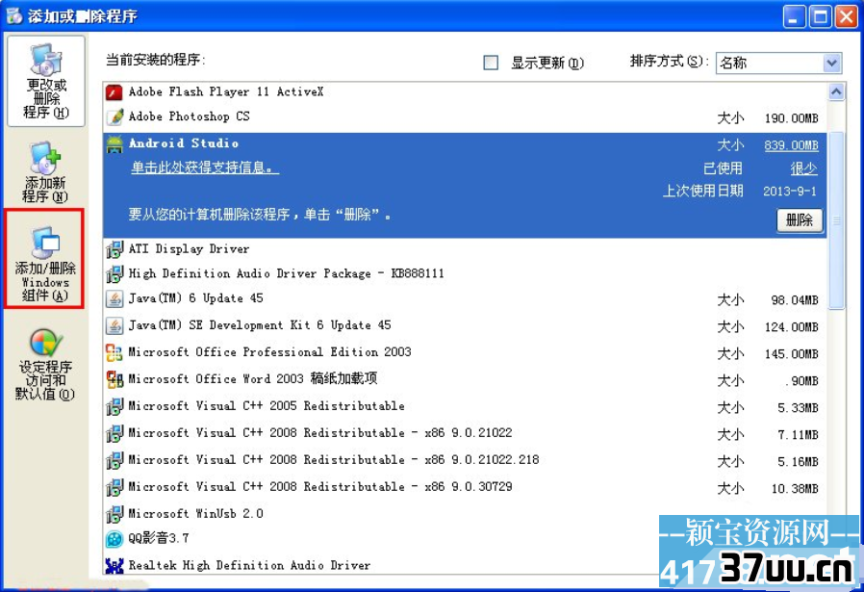Click Android Studio title text
Viewport: 864px width, 592px height.
[x=184, y=143]
